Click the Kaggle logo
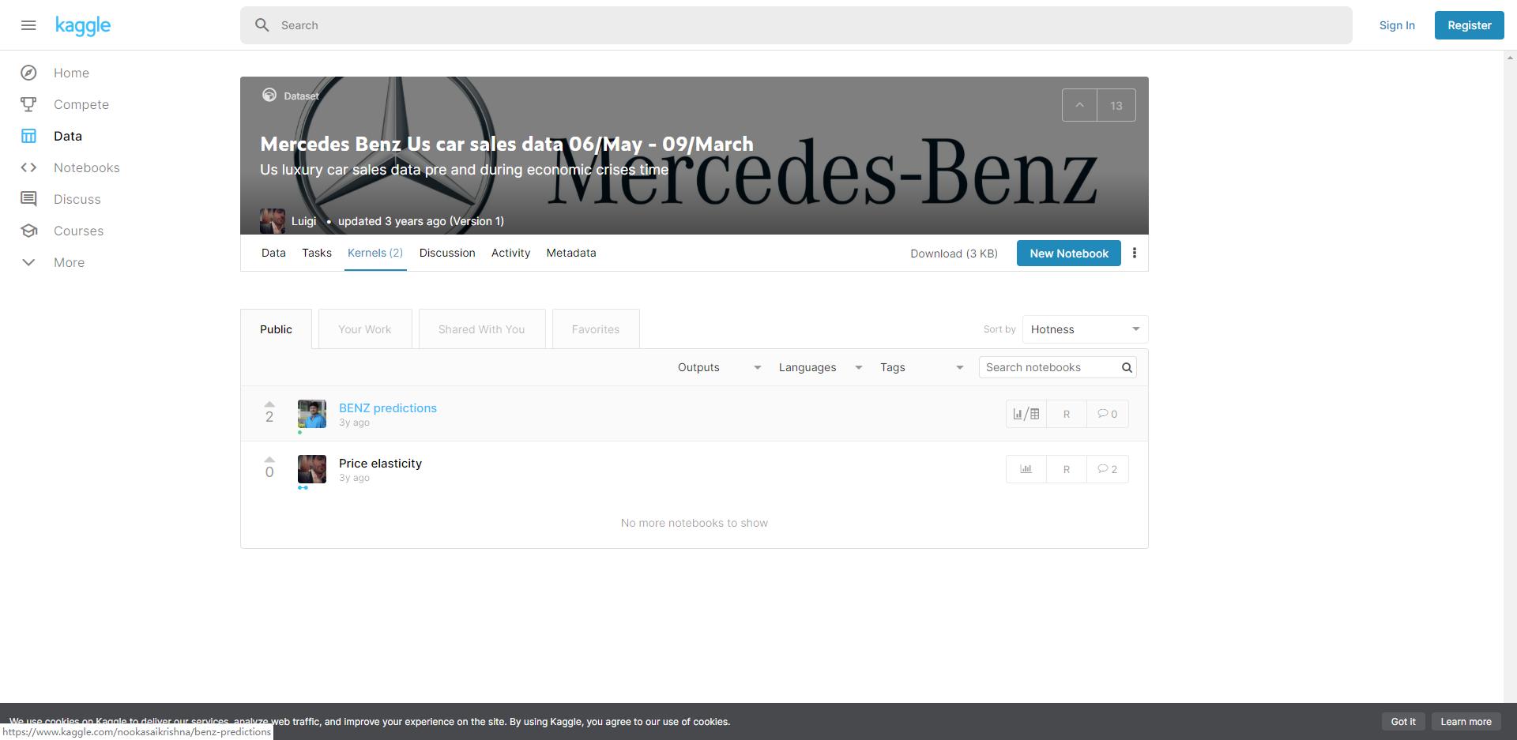1517x740 pixels. 83,25
